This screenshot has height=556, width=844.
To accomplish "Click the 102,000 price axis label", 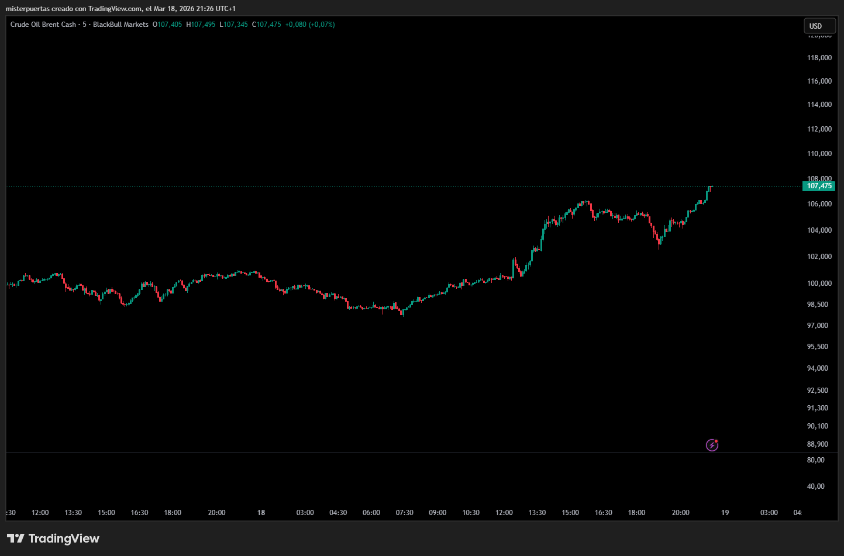I will (x=819, y=257).
